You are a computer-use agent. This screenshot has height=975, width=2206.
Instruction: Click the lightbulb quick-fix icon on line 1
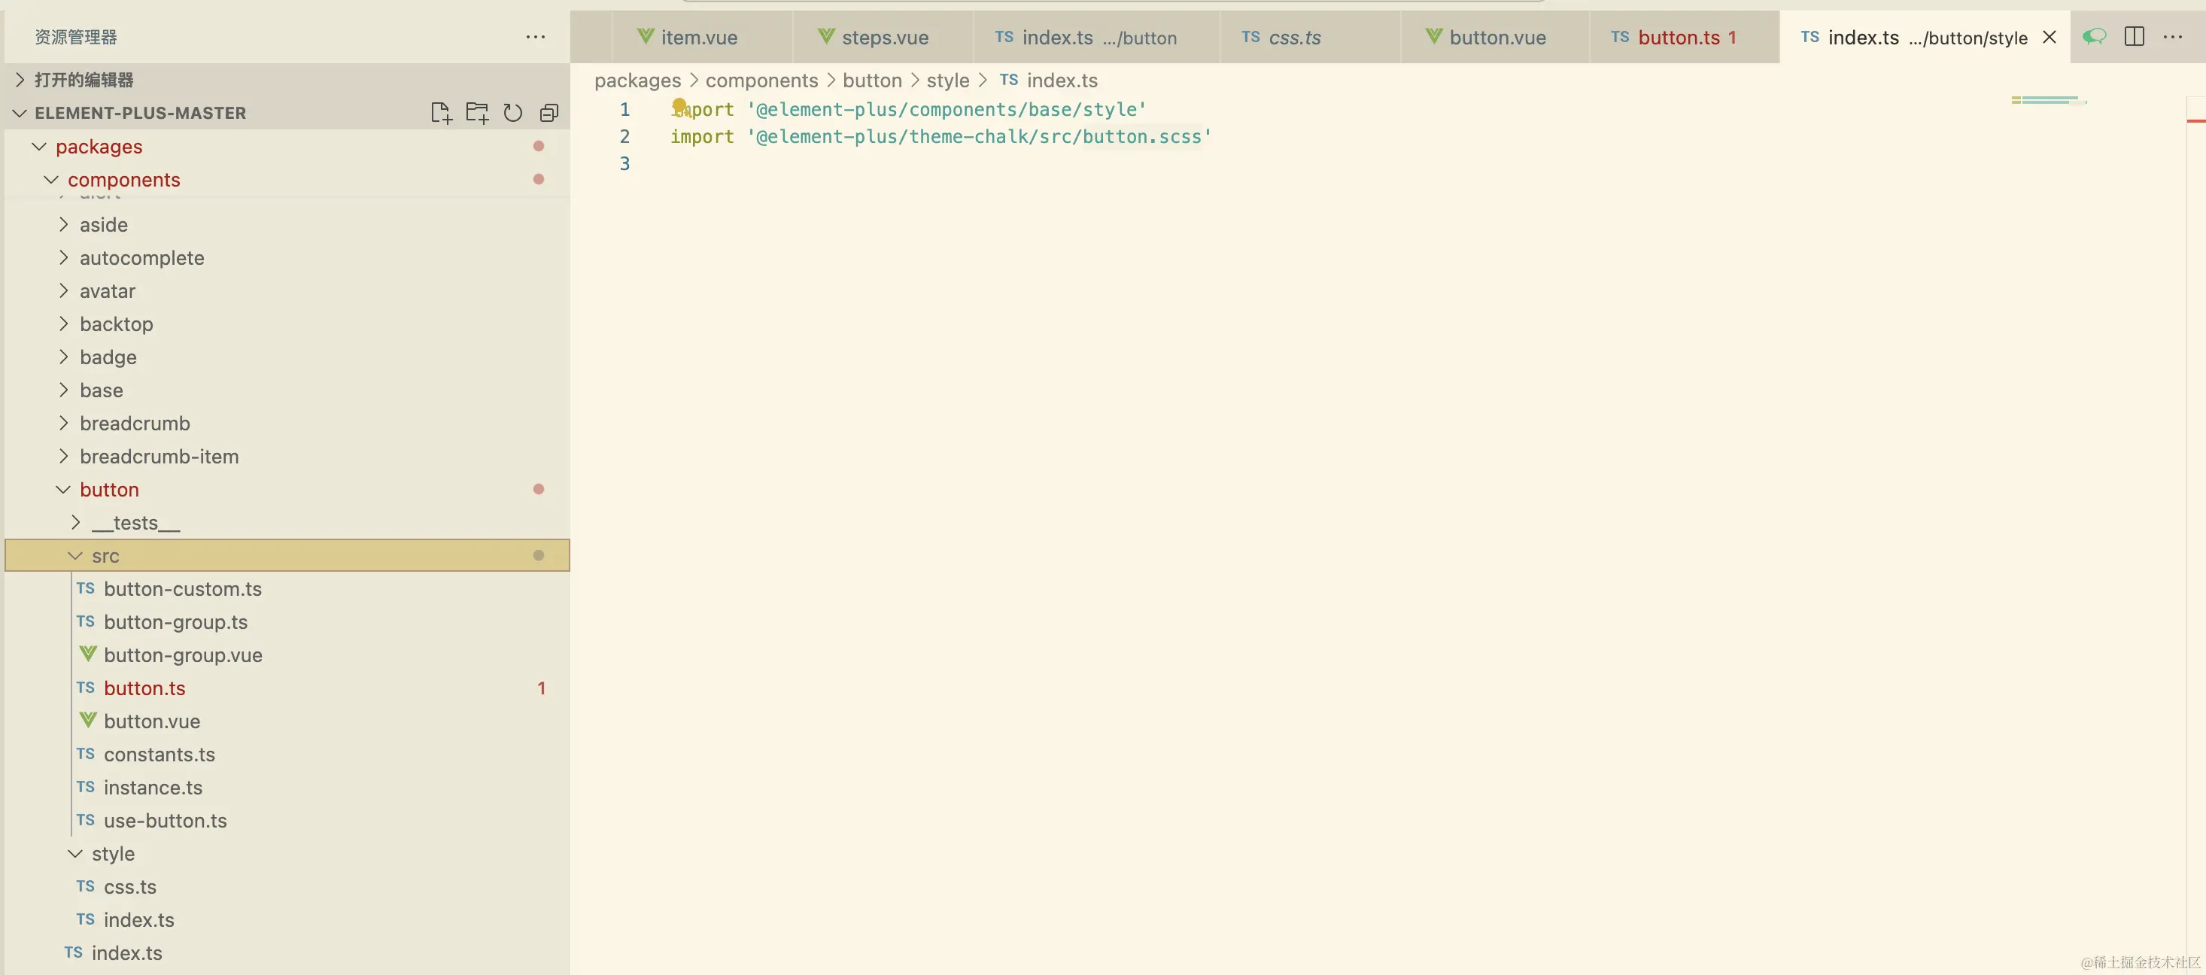680,106
